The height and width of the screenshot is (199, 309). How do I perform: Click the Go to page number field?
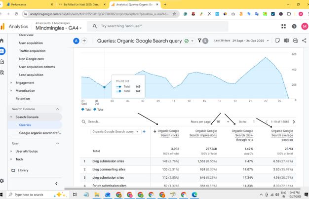click(254, 121)
